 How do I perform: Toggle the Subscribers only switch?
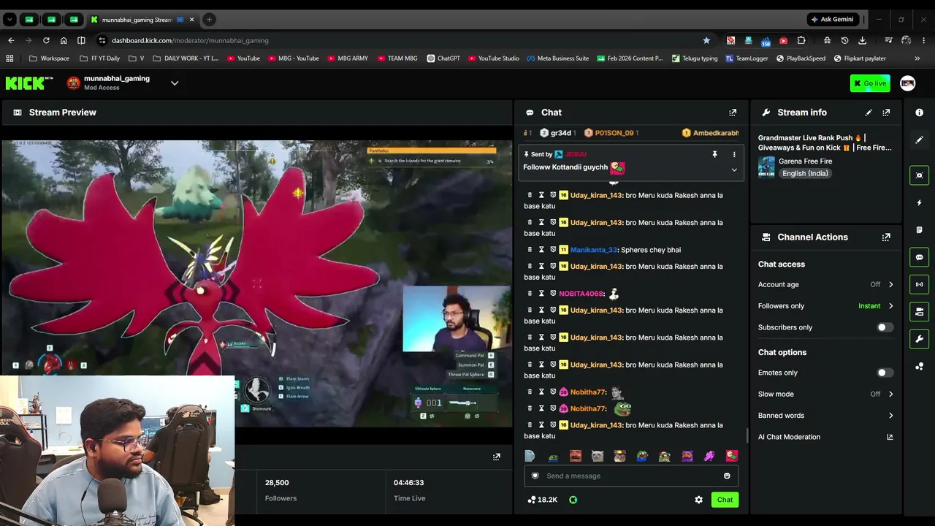coord(885,327)
